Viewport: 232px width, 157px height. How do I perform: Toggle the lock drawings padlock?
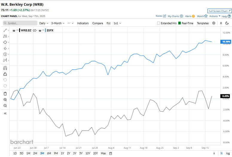[5, 74]
